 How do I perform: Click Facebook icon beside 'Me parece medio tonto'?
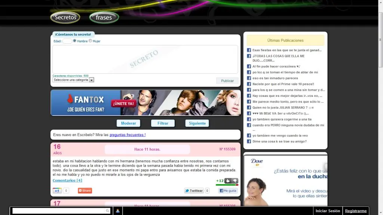(x=249, y=102)
